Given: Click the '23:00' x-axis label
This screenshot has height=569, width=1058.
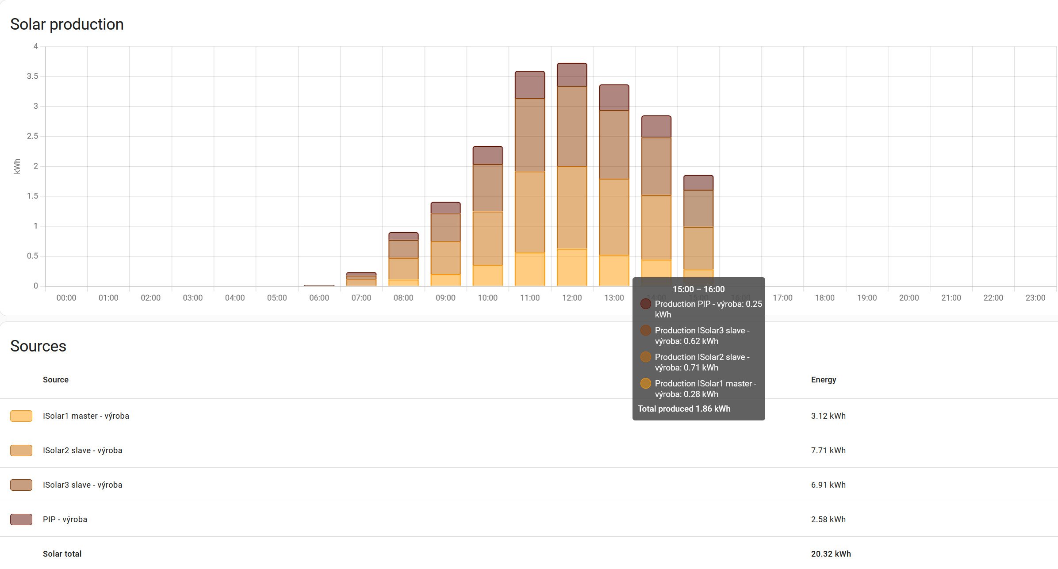Looking at the screenshot, I should pyautogui.click(x=1035, y=298).
